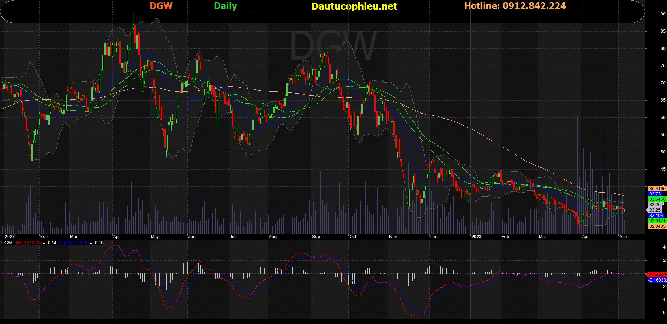Click the Hotline phone number text
Screen dimensions: 667x324
point(515,6)
